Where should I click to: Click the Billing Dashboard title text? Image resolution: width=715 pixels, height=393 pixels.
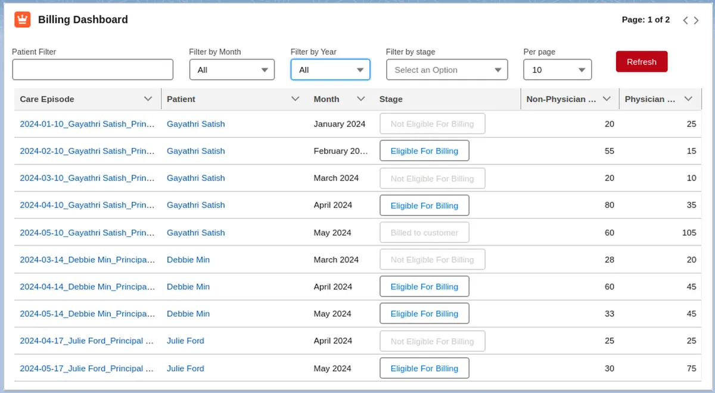[x=83, y=20]
